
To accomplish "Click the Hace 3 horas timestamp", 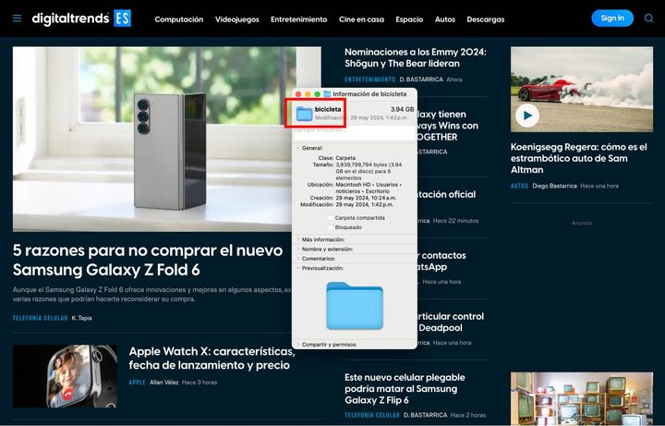I will (199, 383).
